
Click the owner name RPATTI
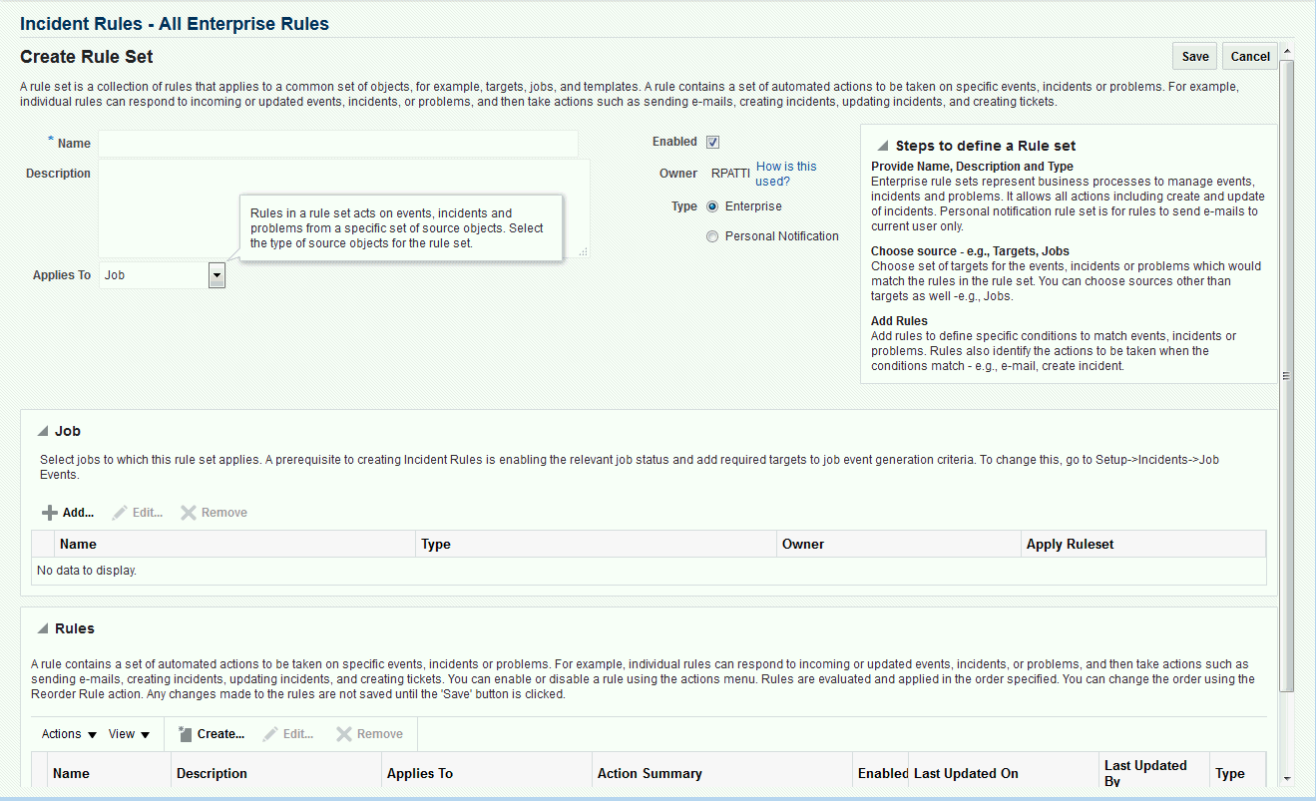coord(730,174)
